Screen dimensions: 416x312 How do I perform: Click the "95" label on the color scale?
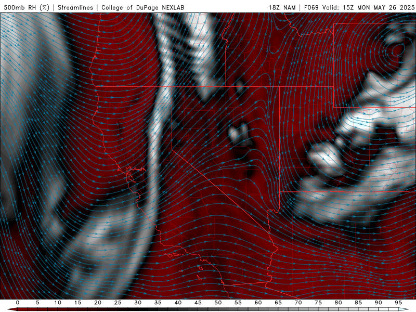(x=398, y=303)
